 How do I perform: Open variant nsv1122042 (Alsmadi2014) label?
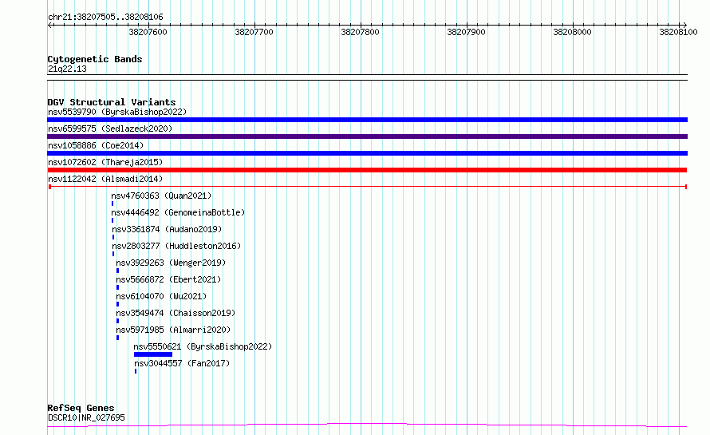coord(105,179)
